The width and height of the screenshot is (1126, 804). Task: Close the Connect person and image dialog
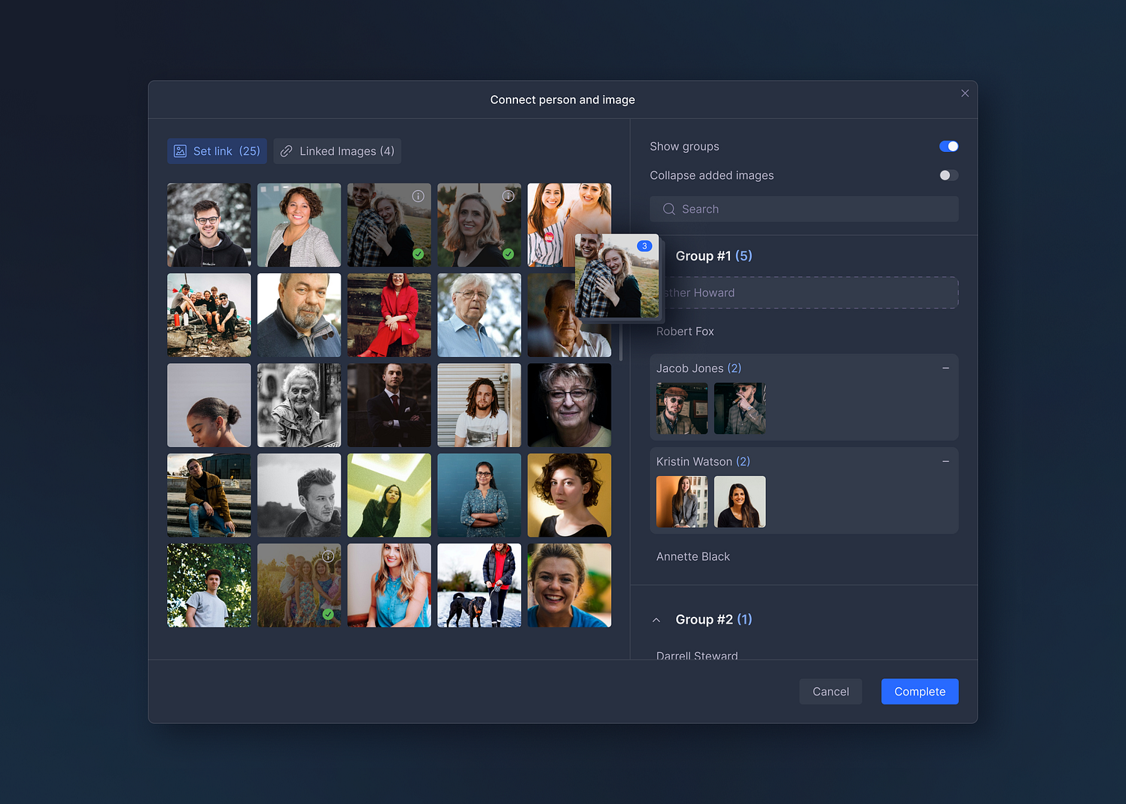pyautogui.click(x=965, y=94)
